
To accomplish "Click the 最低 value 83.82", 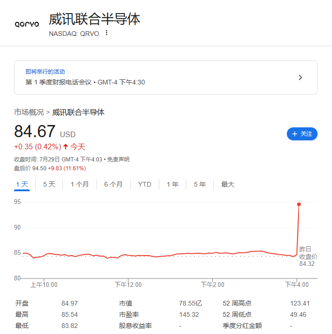I will (x=69, y=326).
